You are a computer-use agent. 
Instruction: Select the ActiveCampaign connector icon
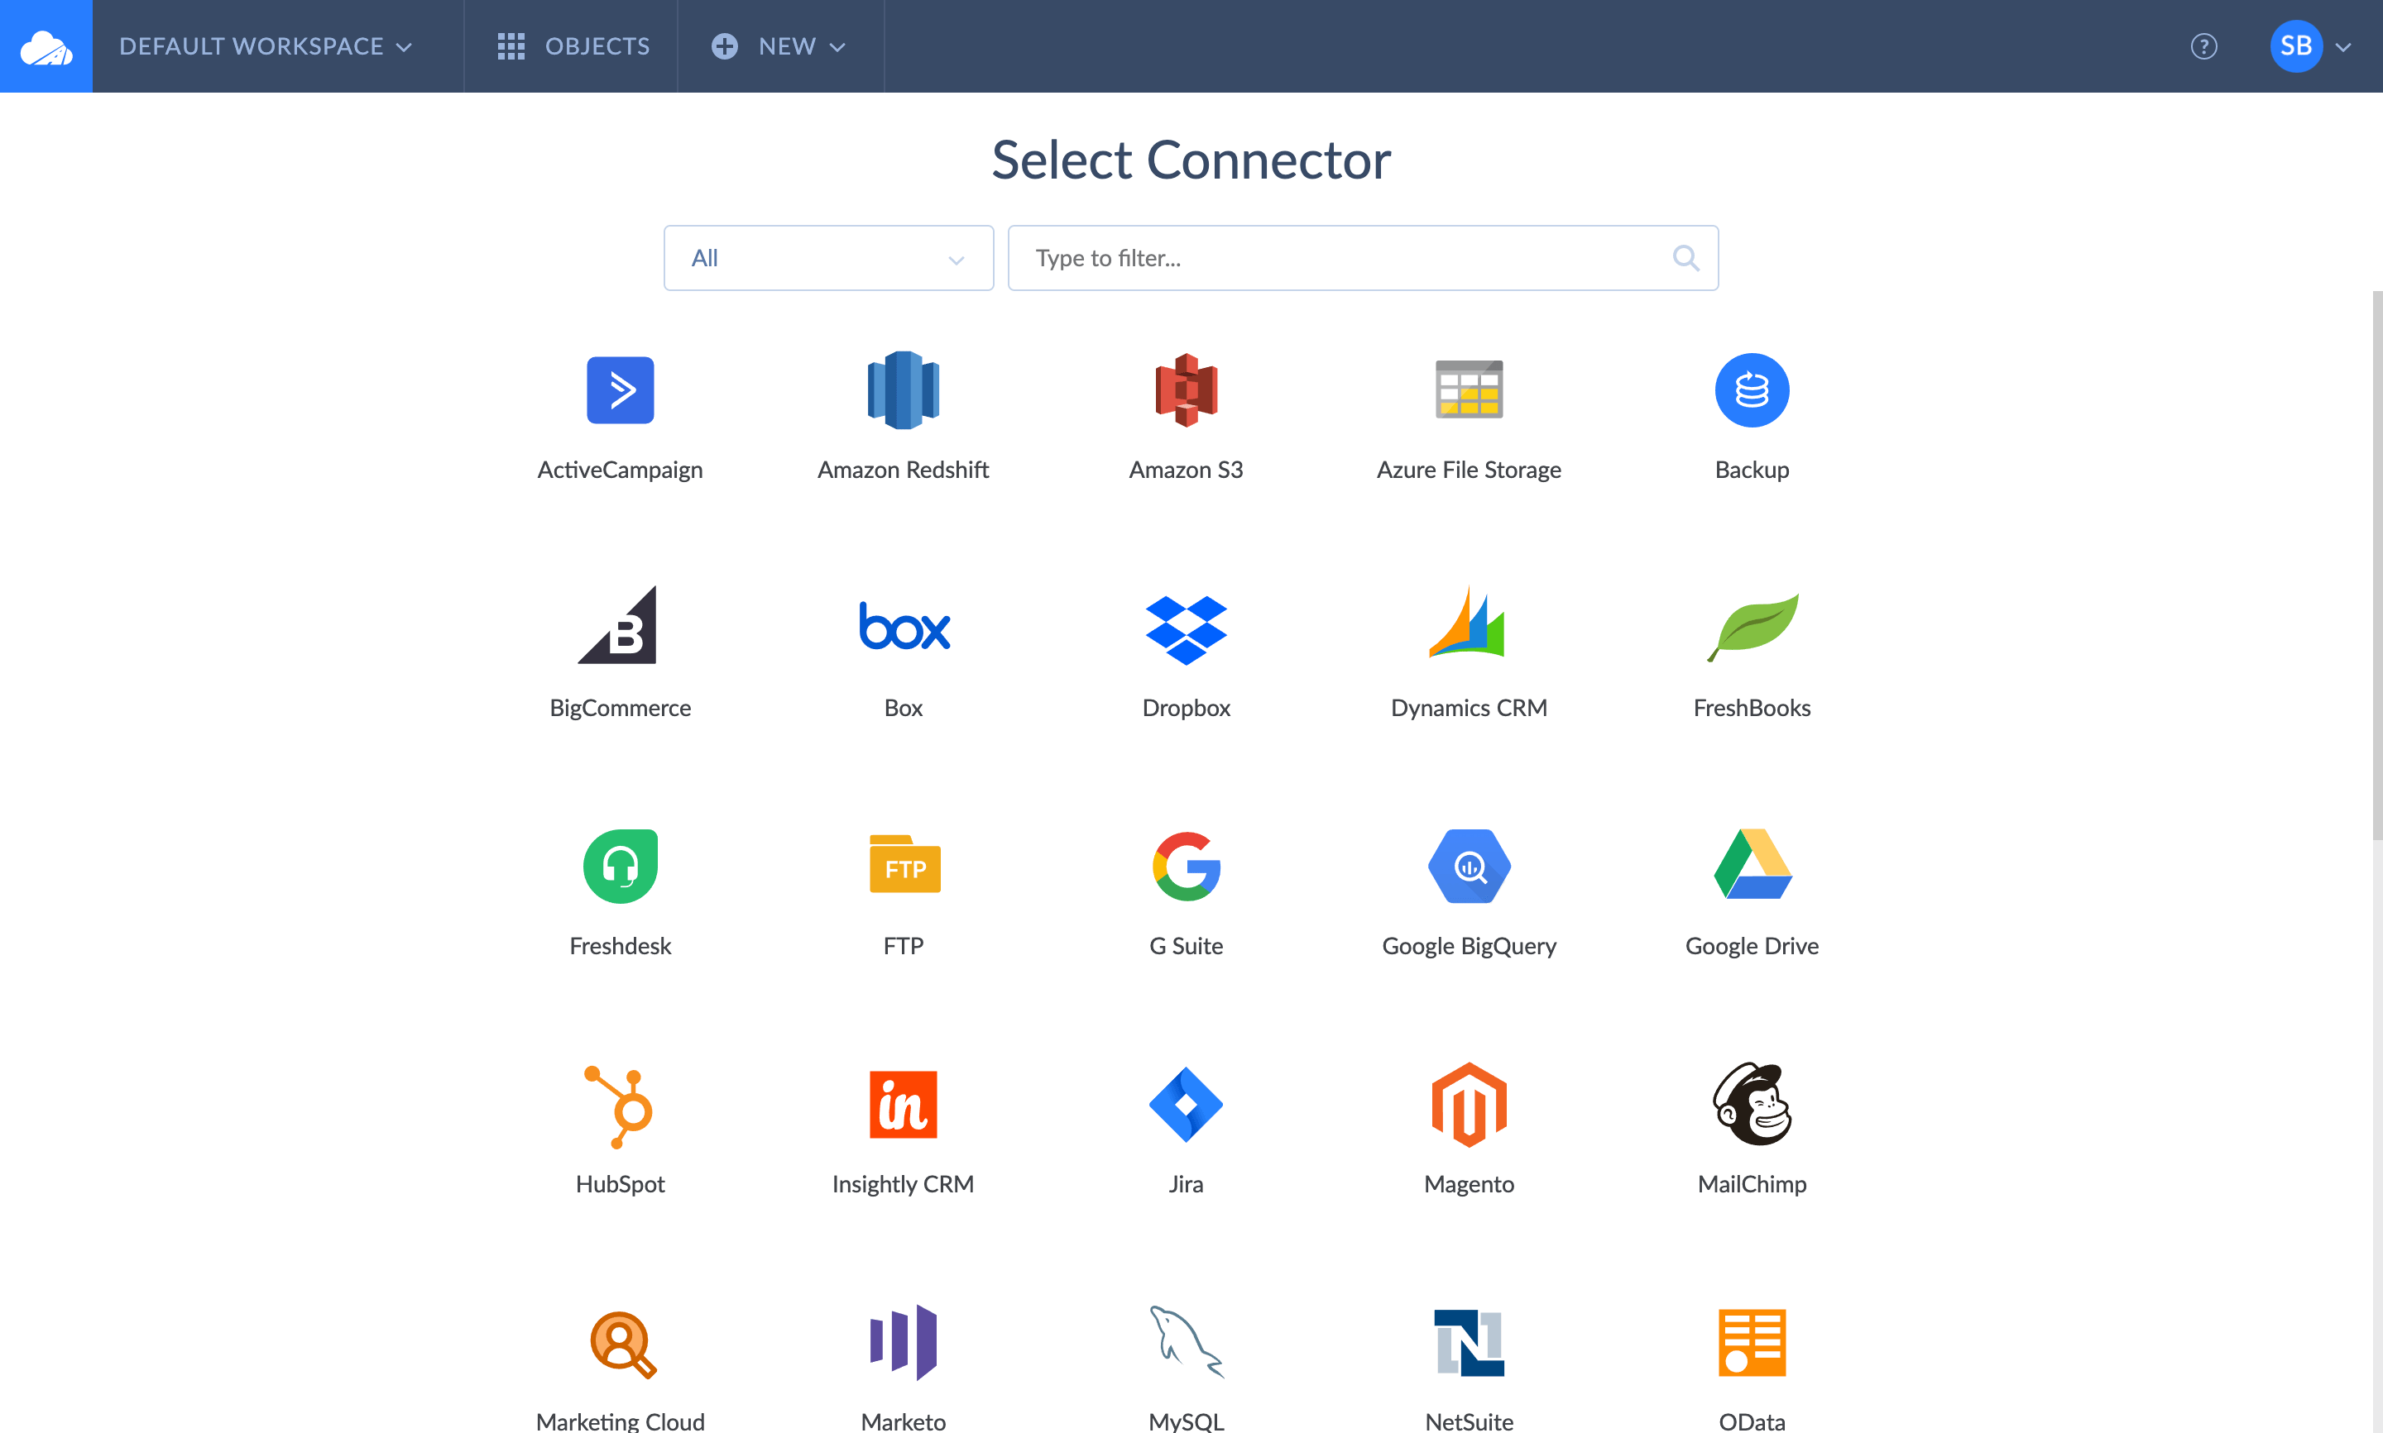[620, 390]
